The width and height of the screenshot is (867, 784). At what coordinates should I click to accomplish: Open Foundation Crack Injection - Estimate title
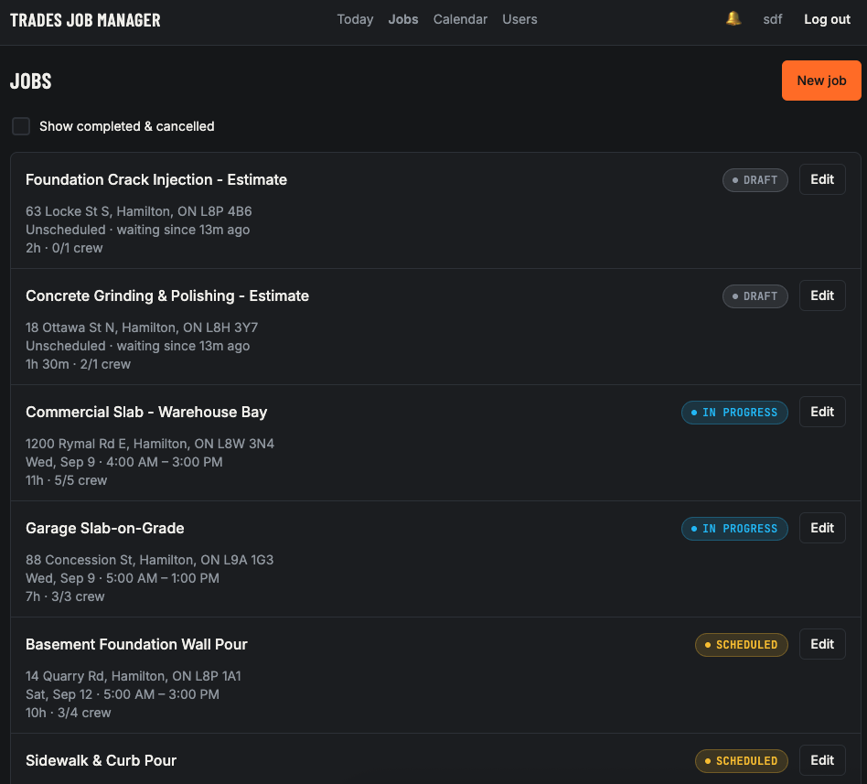tap(156, 180)
